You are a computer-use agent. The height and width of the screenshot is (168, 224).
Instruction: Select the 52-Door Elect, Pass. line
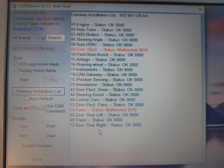coord(107,105)
